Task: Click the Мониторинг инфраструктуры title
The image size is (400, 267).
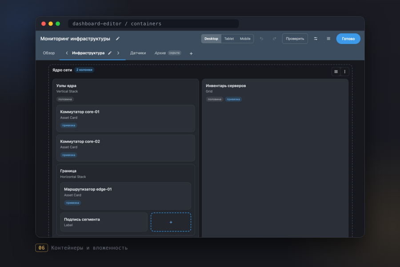Action: point(75,39)
